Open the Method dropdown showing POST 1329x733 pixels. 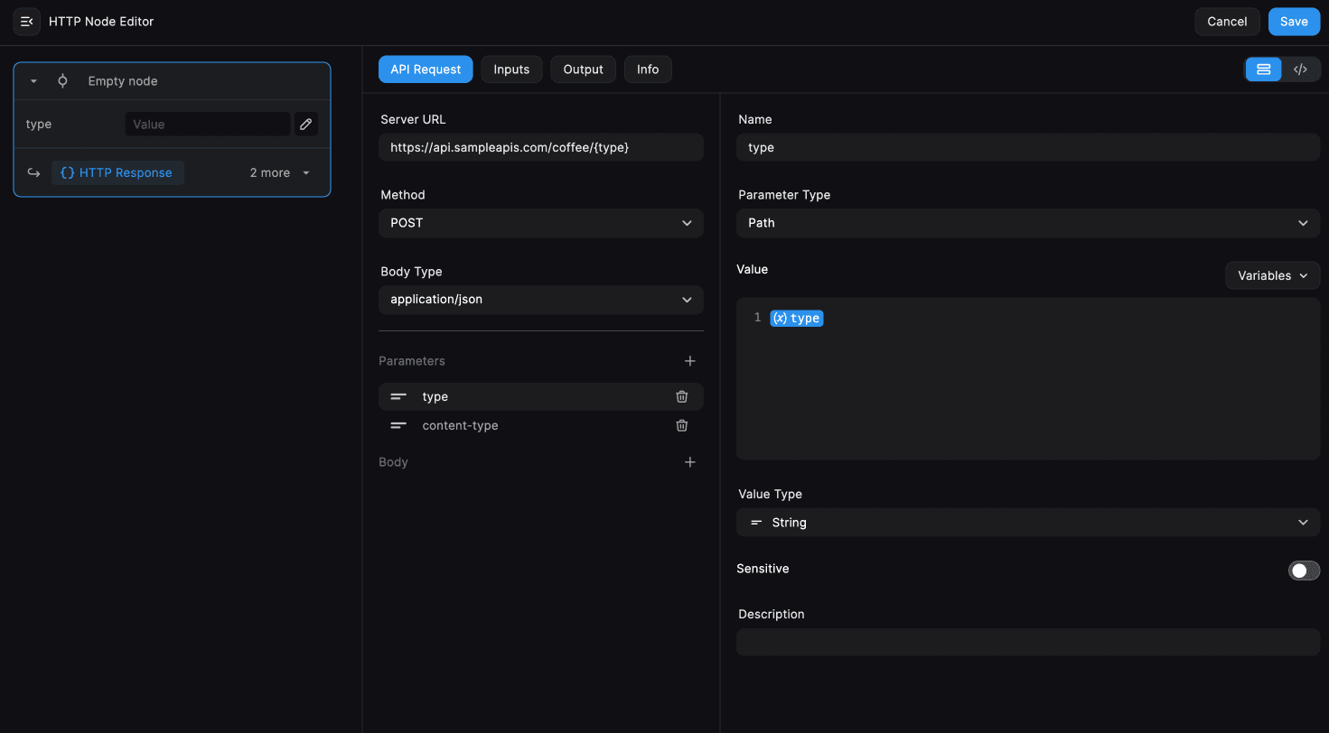pos(541,223)
